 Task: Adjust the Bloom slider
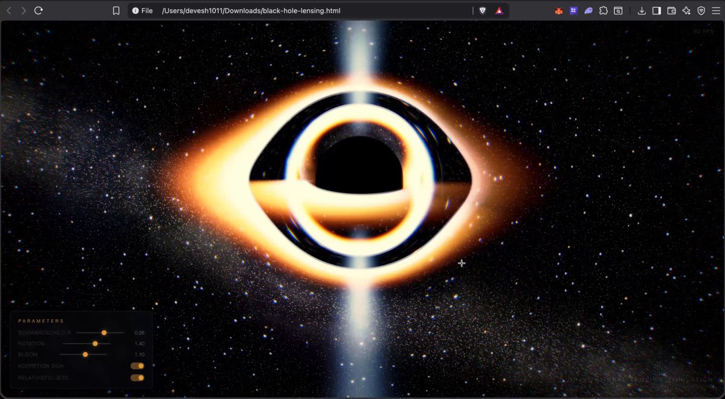(83, 354)
